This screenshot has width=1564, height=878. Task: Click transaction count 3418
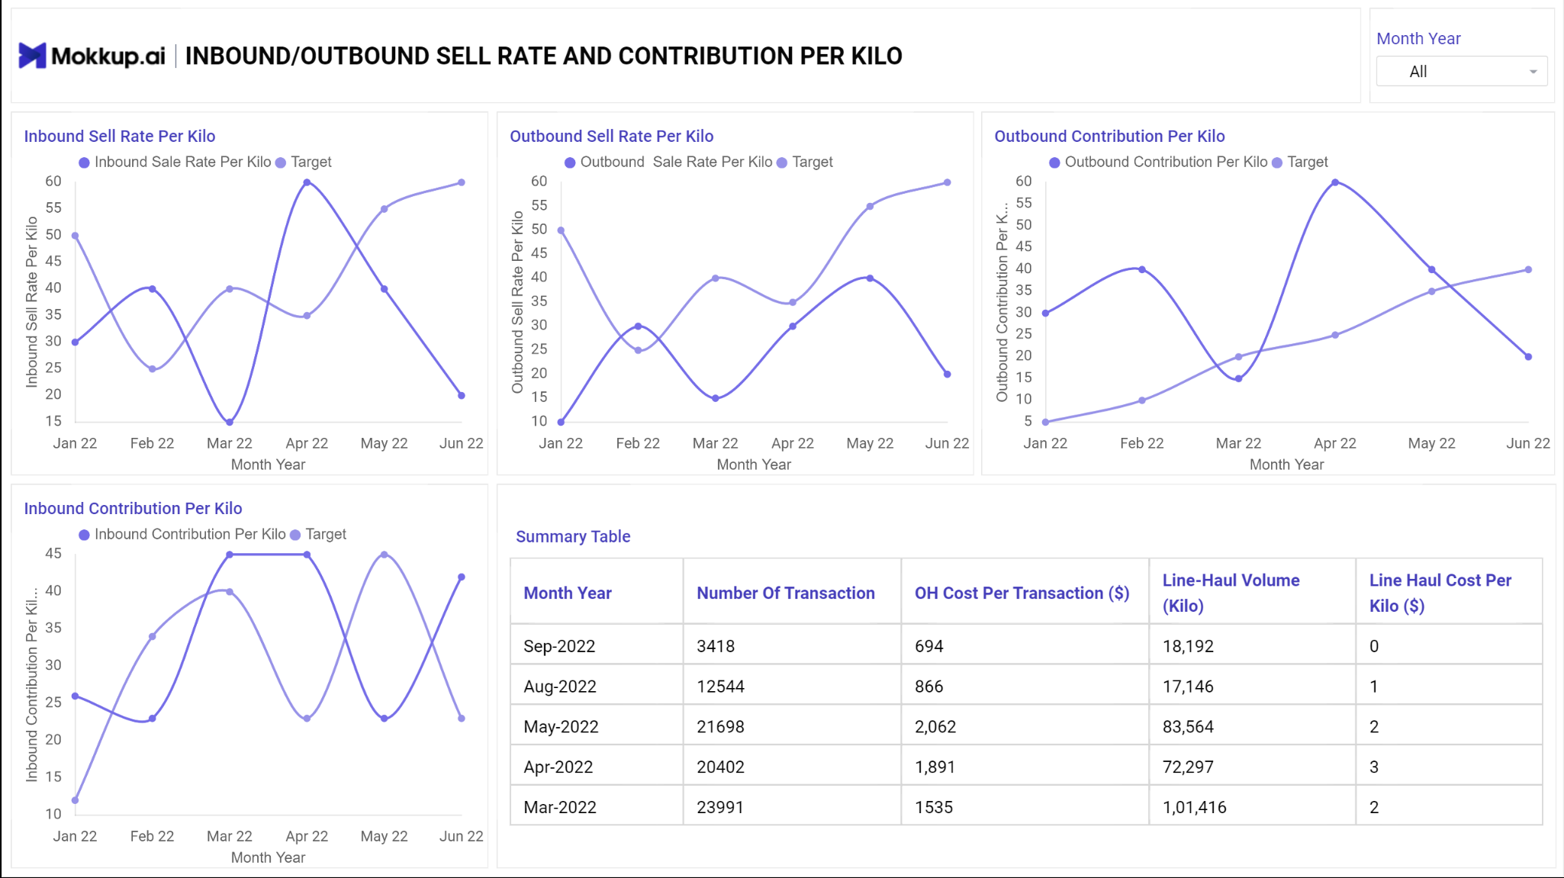[x=716, y=646]
